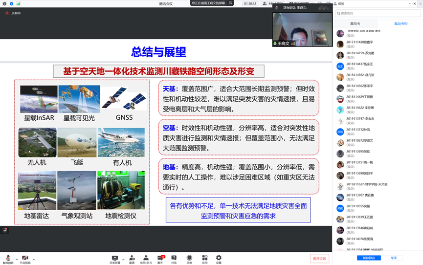Open the 聊天 chat icon with unread badge
Image resolution: width=423 pixels, height=265 pixels.
pos(160,259)
